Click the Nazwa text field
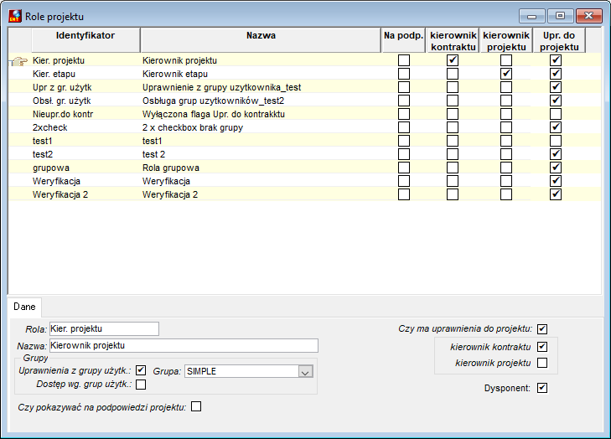Image resolution: width=611 pixels, height=439 pixels. pyautogui.click(x=184, y=345)
